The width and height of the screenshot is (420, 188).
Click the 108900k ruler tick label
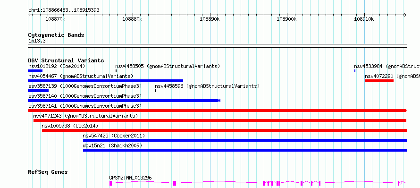[287, 19]
